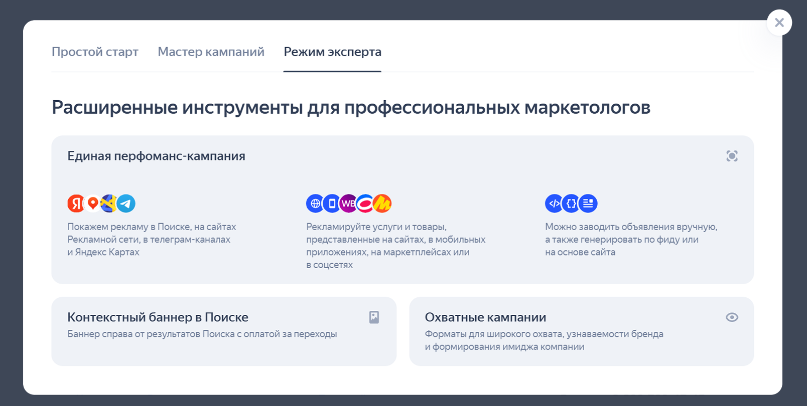The width and height of the screenshot is (807, 406).
Task: Click text starting Рекламируйте услуги и товары
Action: coord(396,246)
